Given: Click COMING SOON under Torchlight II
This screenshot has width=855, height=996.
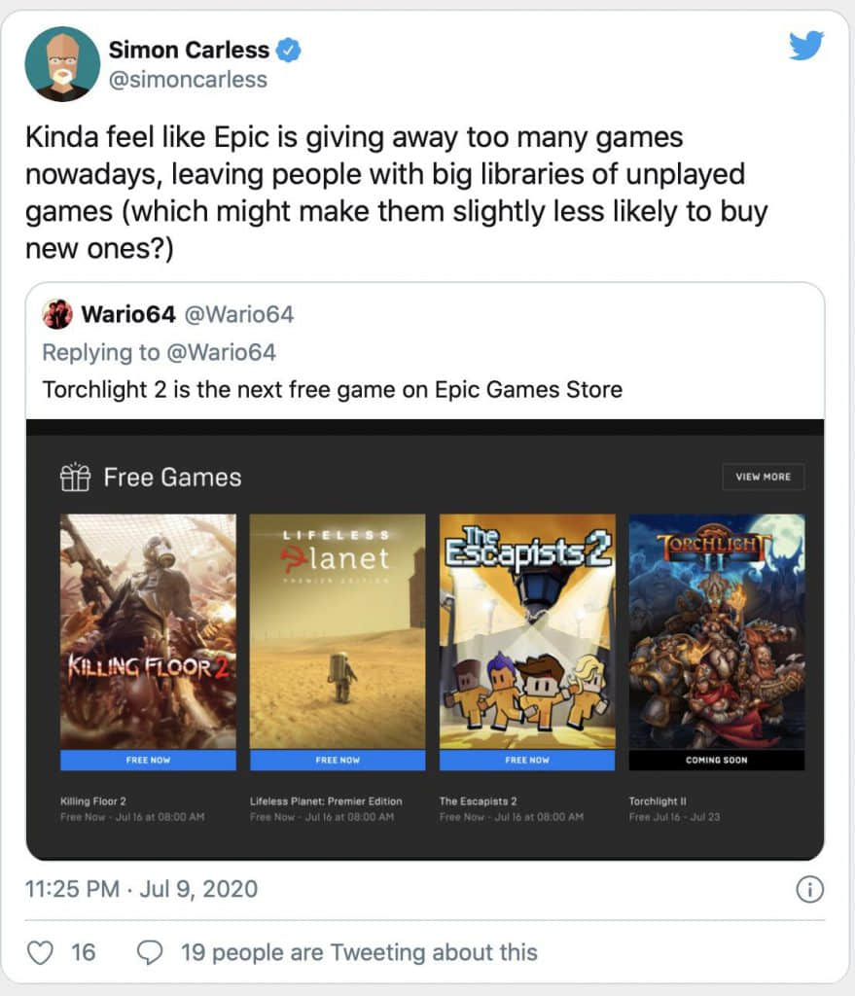Looking at the screenshot, I should pos(717,761).
